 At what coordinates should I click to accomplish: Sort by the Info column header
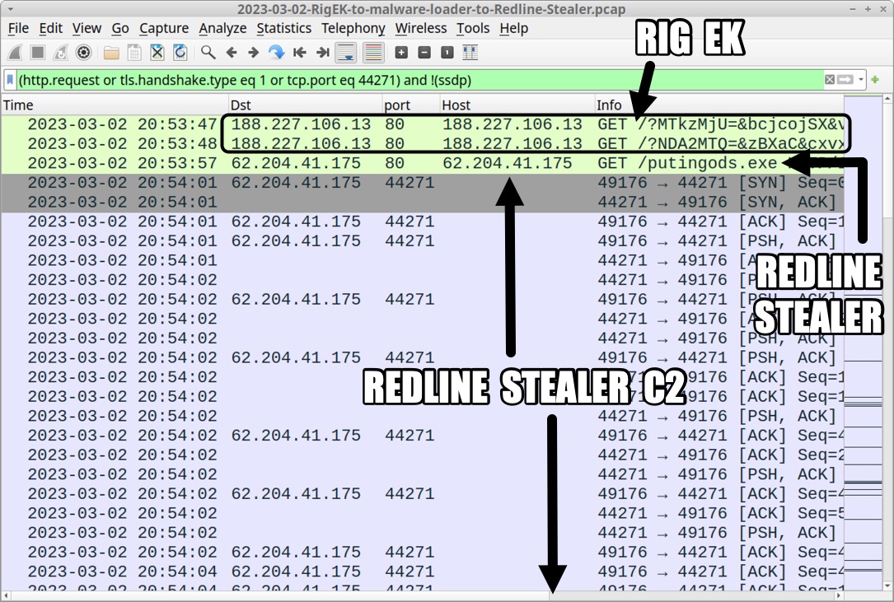719,105
